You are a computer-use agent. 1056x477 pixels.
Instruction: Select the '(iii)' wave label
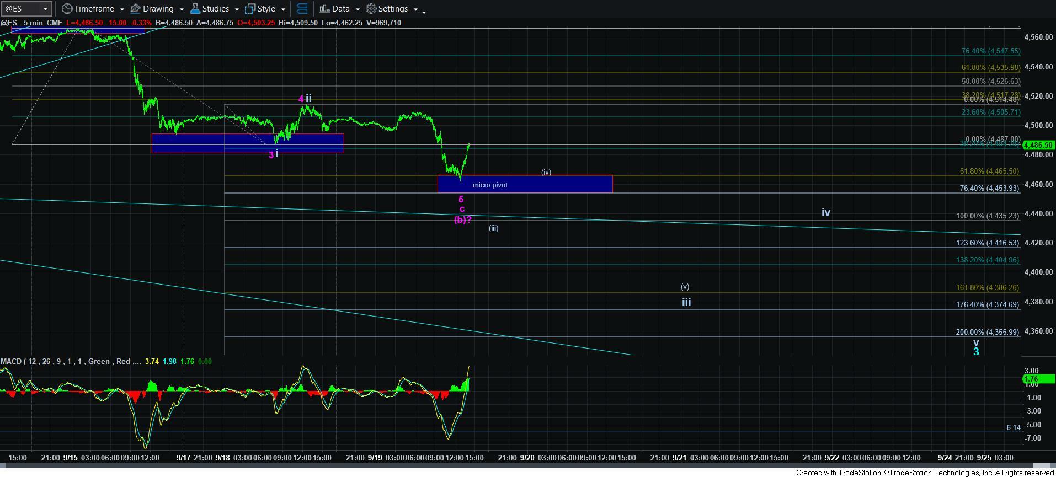click(493, 228)
